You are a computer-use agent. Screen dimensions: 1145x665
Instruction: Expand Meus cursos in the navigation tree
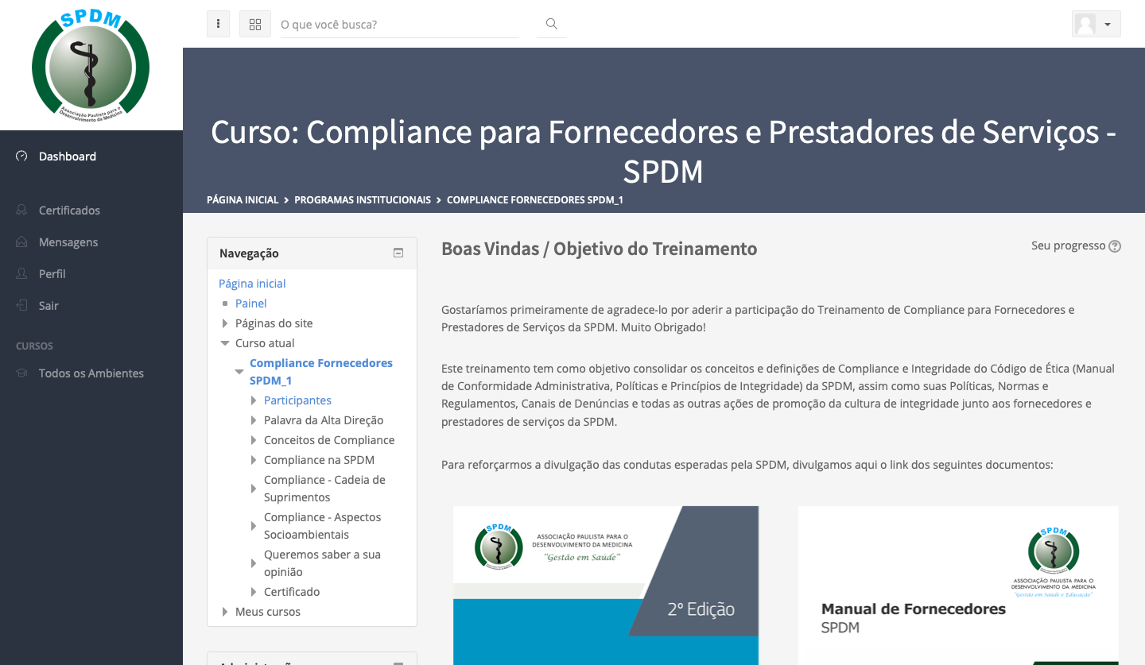pyautogui.click(x=224, y=612)
